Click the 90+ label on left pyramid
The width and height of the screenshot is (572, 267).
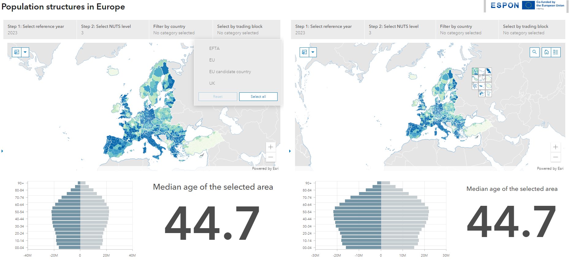[21, 183]
